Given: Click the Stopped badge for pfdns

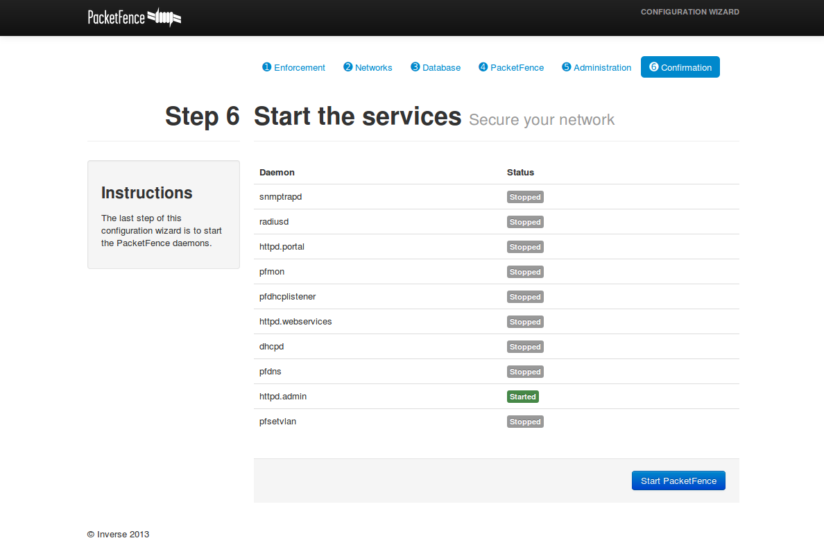Looking at the screenshot, I should pyautogui.click(x=525, y=372).
